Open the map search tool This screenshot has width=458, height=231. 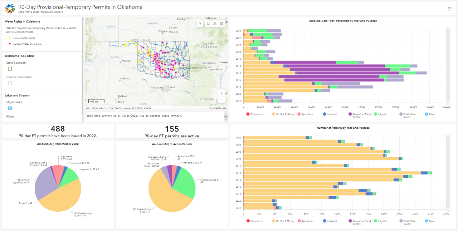click(200, 24)
